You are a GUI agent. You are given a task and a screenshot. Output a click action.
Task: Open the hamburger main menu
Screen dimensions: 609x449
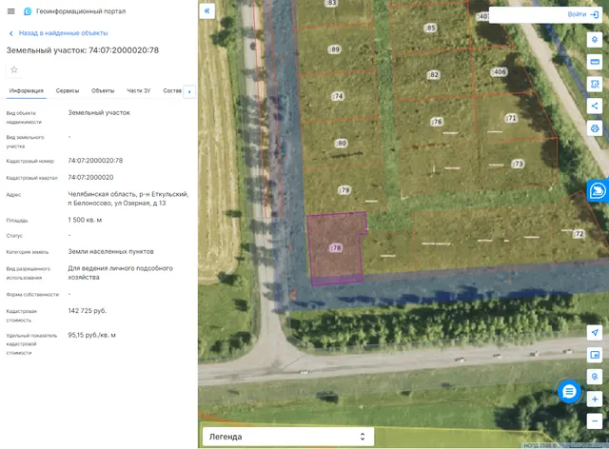pyautogui.click(x=10, y=11)
